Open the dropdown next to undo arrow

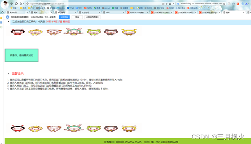pos(23,4)
